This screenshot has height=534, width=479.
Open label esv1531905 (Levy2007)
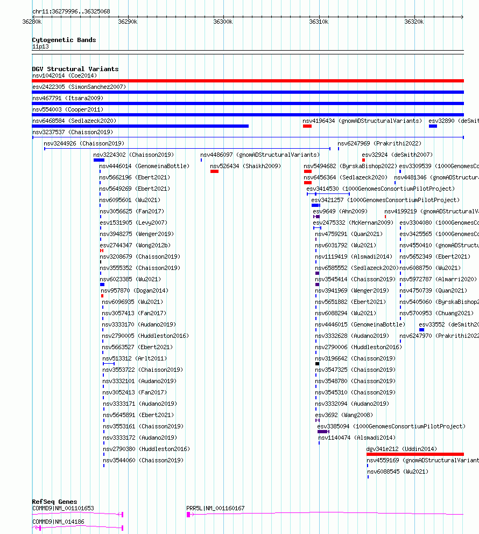pyautogui.click(x=133, y=223)
